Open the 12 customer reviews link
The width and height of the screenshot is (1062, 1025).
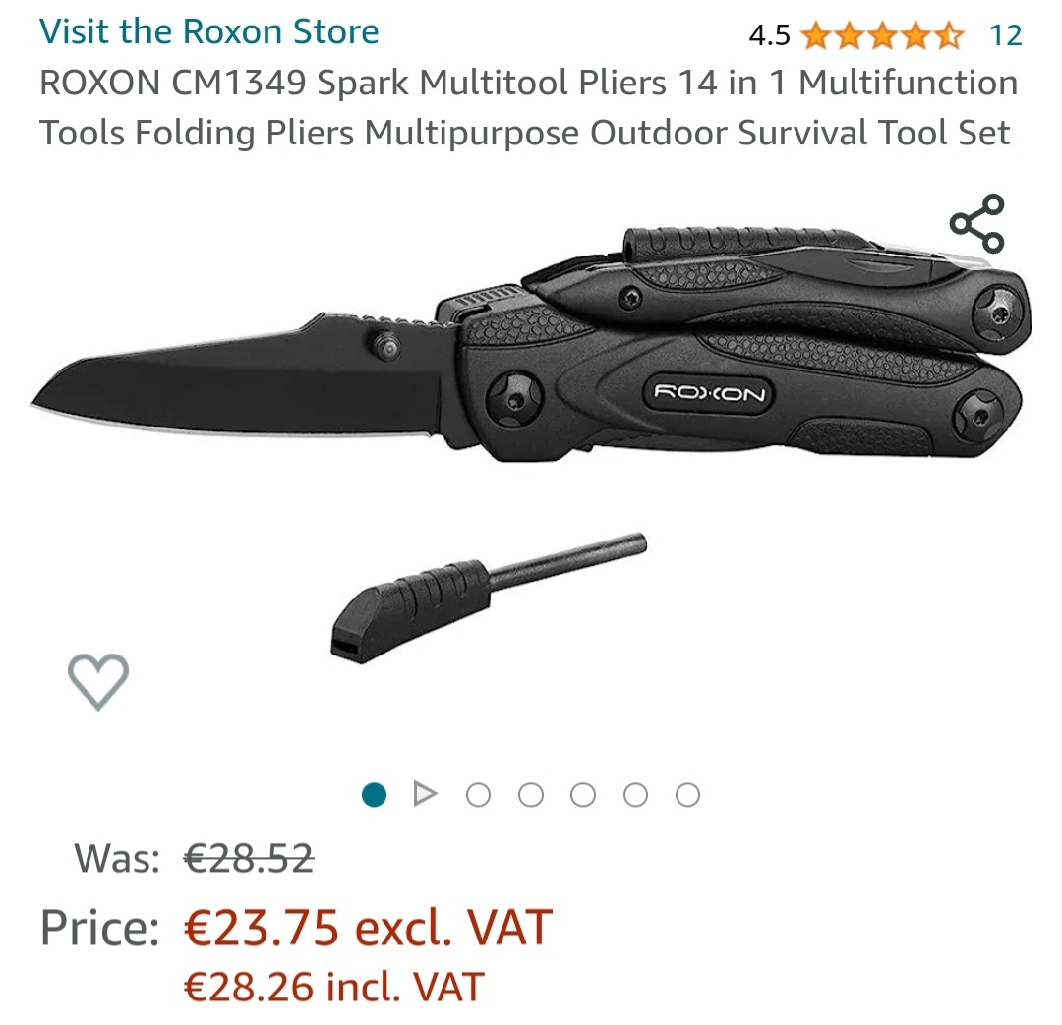tap(1005, 35)
